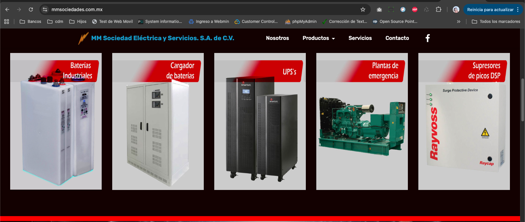Open the 'Open Source Point...' bookmark
The height and width of the screenshot is (222, 525).
tap(395, 22)
